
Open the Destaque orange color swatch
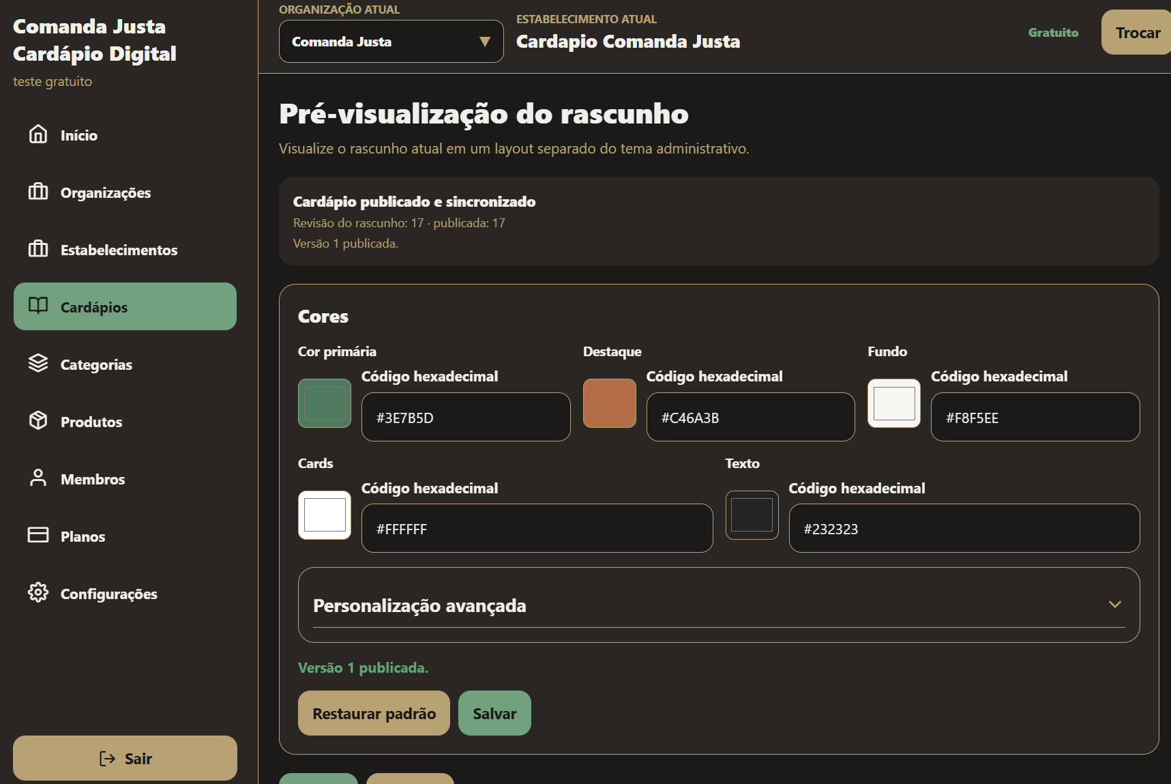coord(610,403)
